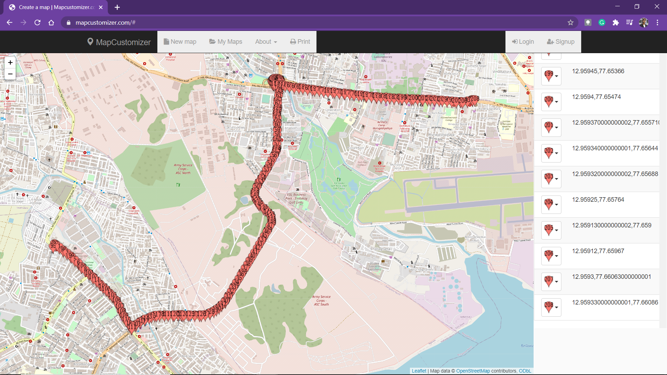The height and width of the screenshot is (375, 667).
Task: Open marker 204 pin dropdown
Action: coord(551,205)
